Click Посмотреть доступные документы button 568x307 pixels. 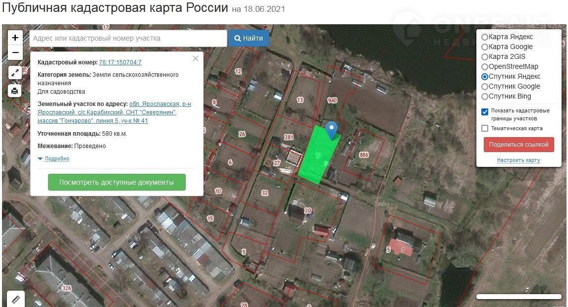117,182
